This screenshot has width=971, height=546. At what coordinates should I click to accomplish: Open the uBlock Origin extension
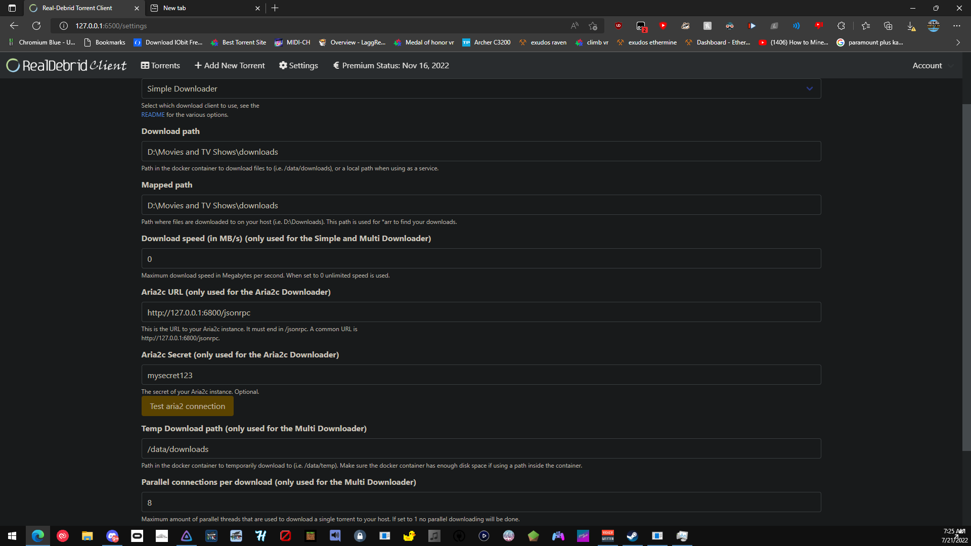pos(618,25)
